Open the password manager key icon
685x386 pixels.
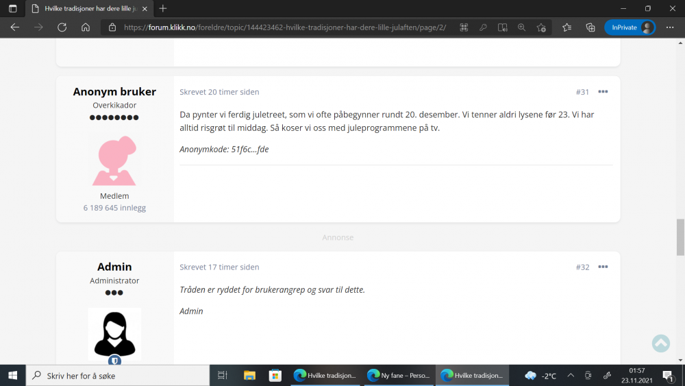(483, 27)
